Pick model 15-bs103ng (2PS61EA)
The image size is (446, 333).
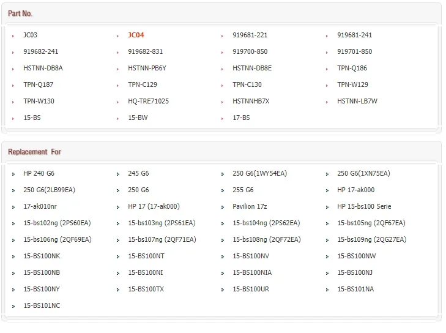click(162, 223)
